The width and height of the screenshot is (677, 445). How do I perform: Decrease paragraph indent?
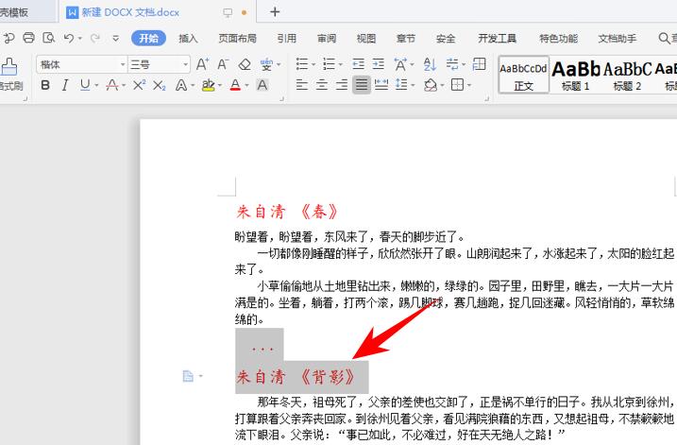pyautogui.click(x=359, y=64)
